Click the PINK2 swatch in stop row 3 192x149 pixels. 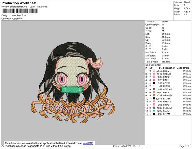point(154,77)
